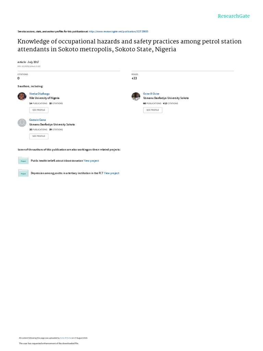Click See Profile button under Nneka Okafoagu
Screen dimensions: 263x351
39,110
